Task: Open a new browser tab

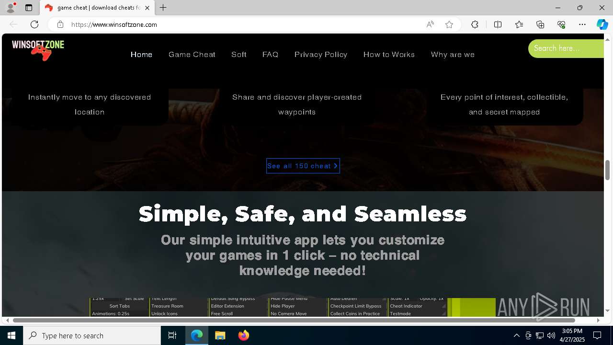Action: point(163,8)
